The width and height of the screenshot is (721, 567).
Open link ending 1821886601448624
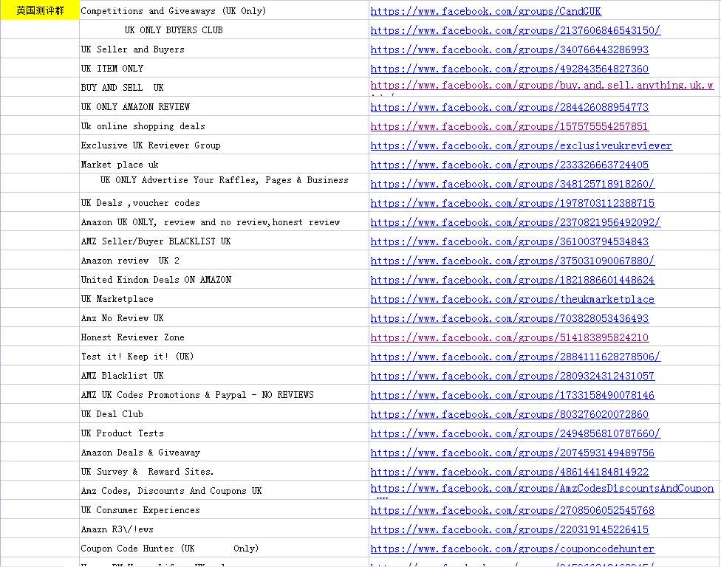[512, 280]
